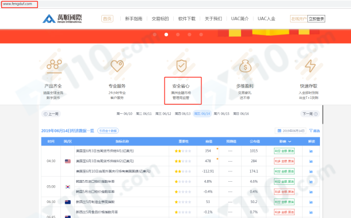Click impact tag in 美国国债 row
Image resolution: width=351 pixels, height=218 pixels.
(284, 171)
